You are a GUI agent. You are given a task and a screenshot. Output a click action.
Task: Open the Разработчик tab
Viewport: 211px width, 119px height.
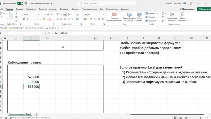(112, 9)
